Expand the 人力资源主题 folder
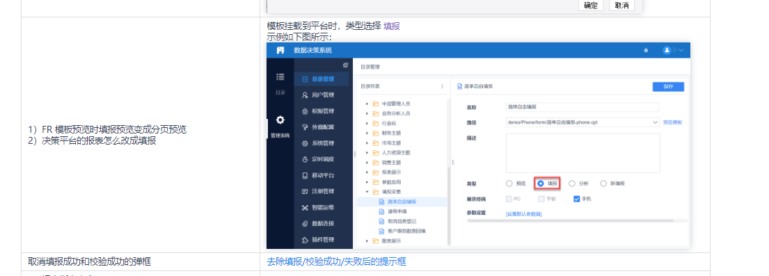The image size is (769, 276). [x=367, y=152]
